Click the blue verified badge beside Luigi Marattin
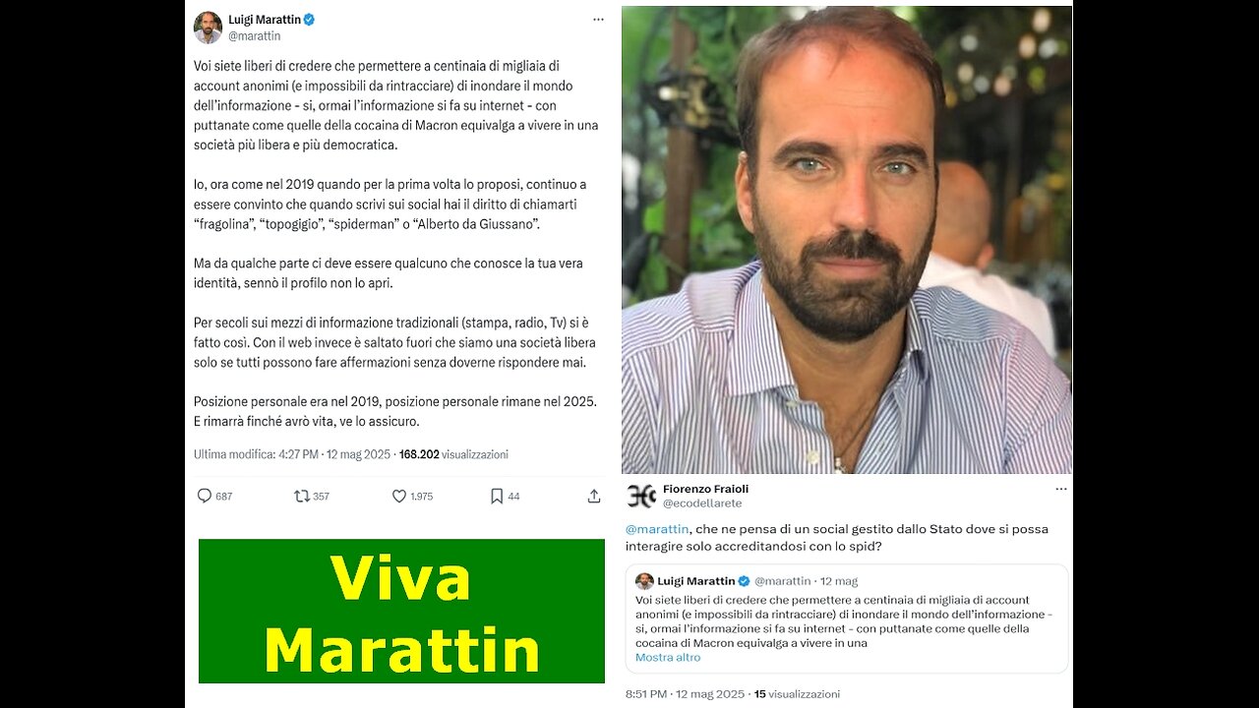The image size is (1259, 708). (x=309, y=20)
